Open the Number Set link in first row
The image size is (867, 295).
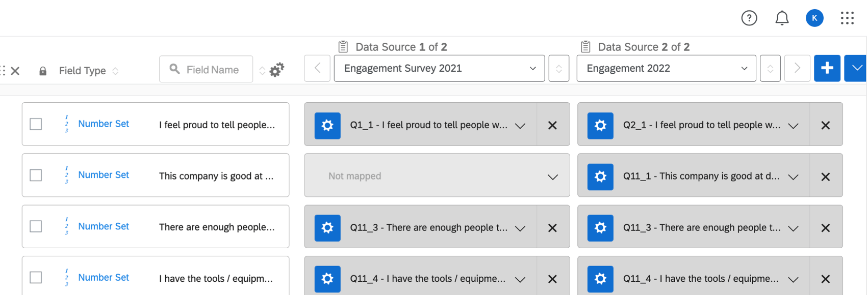(104, 124)
